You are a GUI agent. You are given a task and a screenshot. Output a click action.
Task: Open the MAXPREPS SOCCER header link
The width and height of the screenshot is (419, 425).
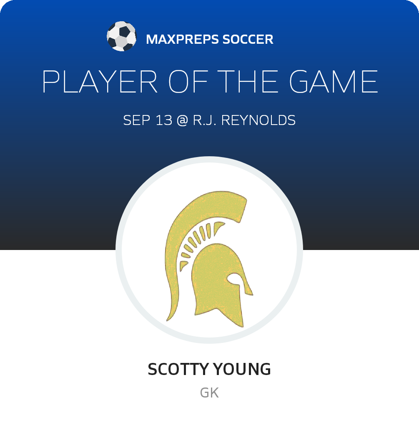209,40
